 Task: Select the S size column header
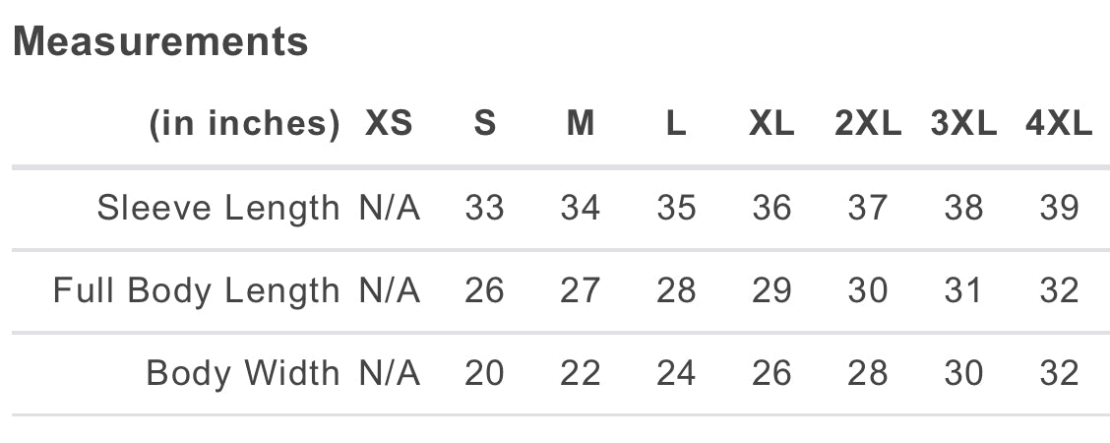click(484, 124)
